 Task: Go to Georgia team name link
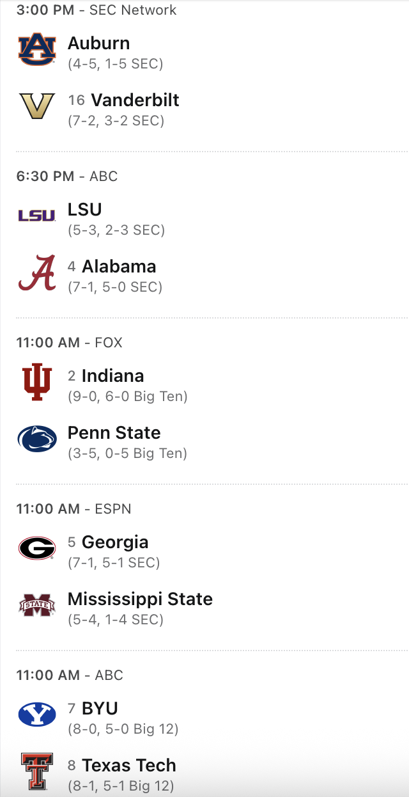[115, 542]
